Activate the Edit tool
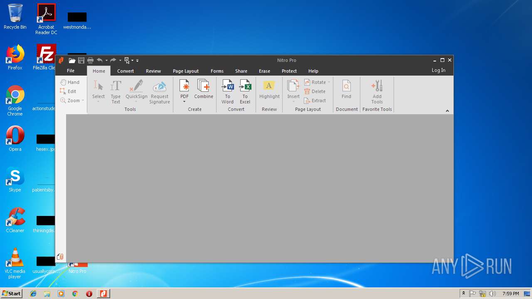Viewport: 532px width, 299px height. (x=68, y=91)
